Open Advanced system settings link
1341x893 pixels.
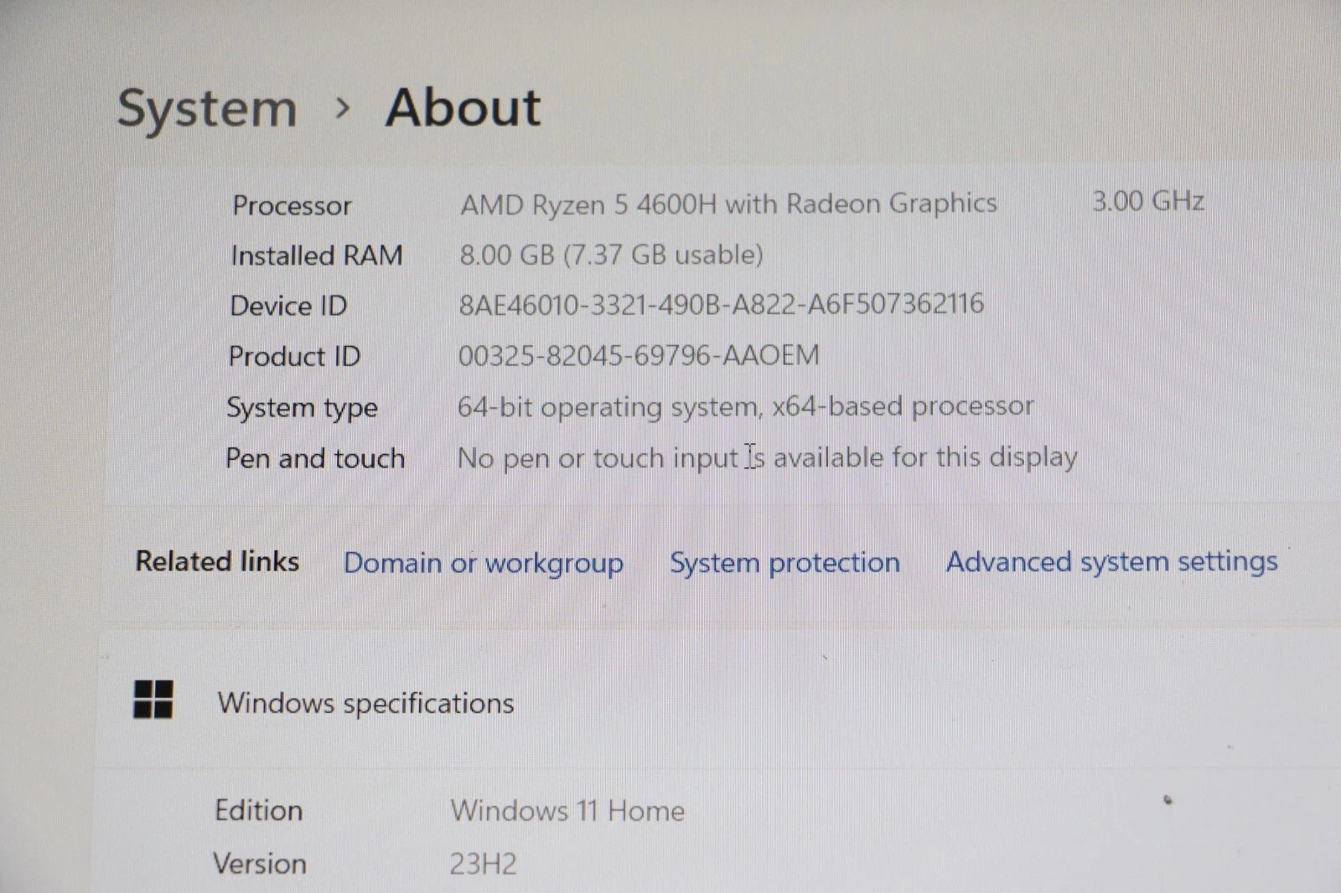pyautogui.click(x=1111, y=561)
